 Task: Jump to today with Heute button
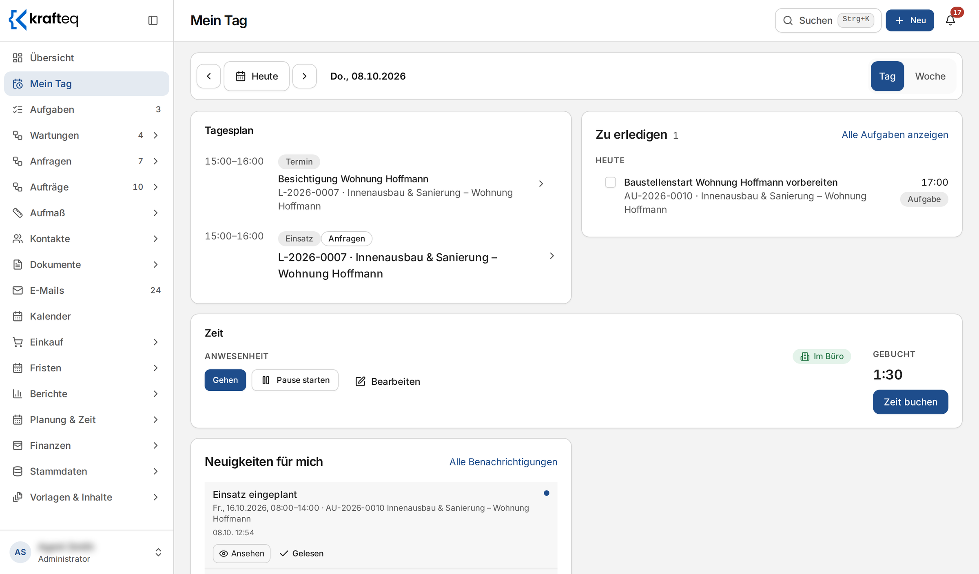(257, 76)
